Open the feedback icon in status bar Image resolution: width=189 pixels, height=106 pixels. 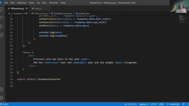coord(183,104)
